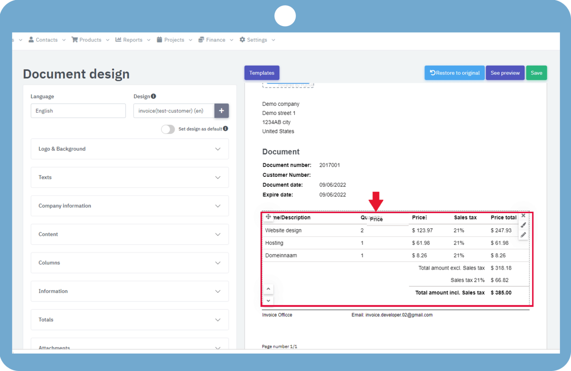Click the info icon next to the Design label
The image size is (571, 371).
tap(154, 96)
